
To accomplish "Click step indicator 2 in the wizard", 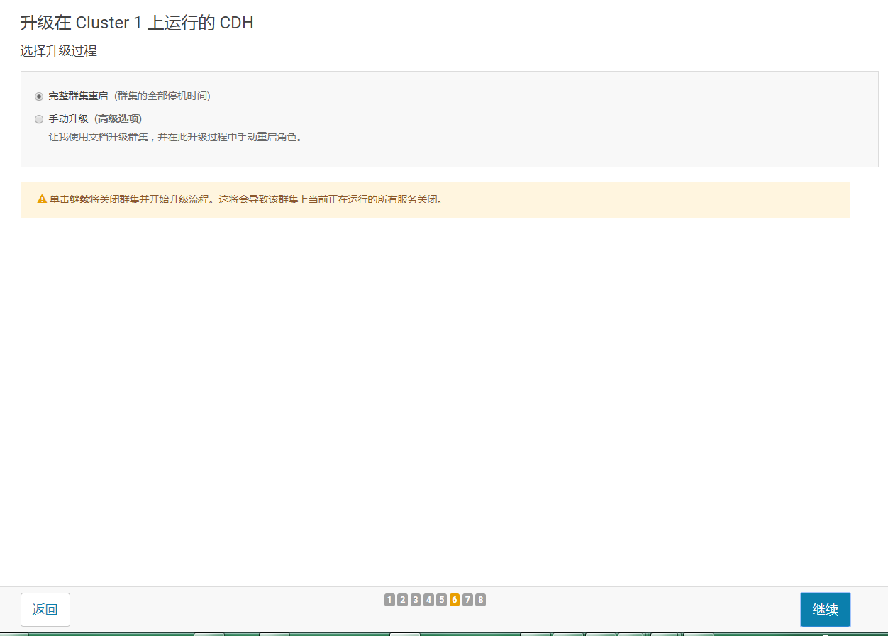I will click(402, 599).
